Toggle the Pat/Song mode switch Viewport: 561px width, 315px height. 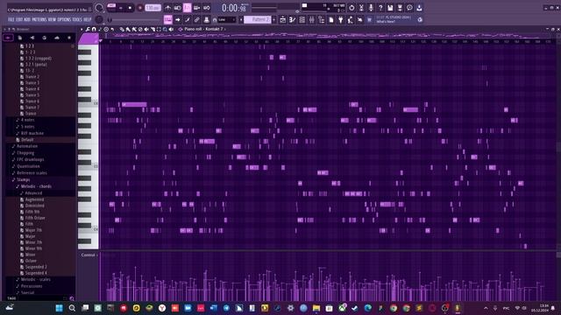tap(111, 8)
